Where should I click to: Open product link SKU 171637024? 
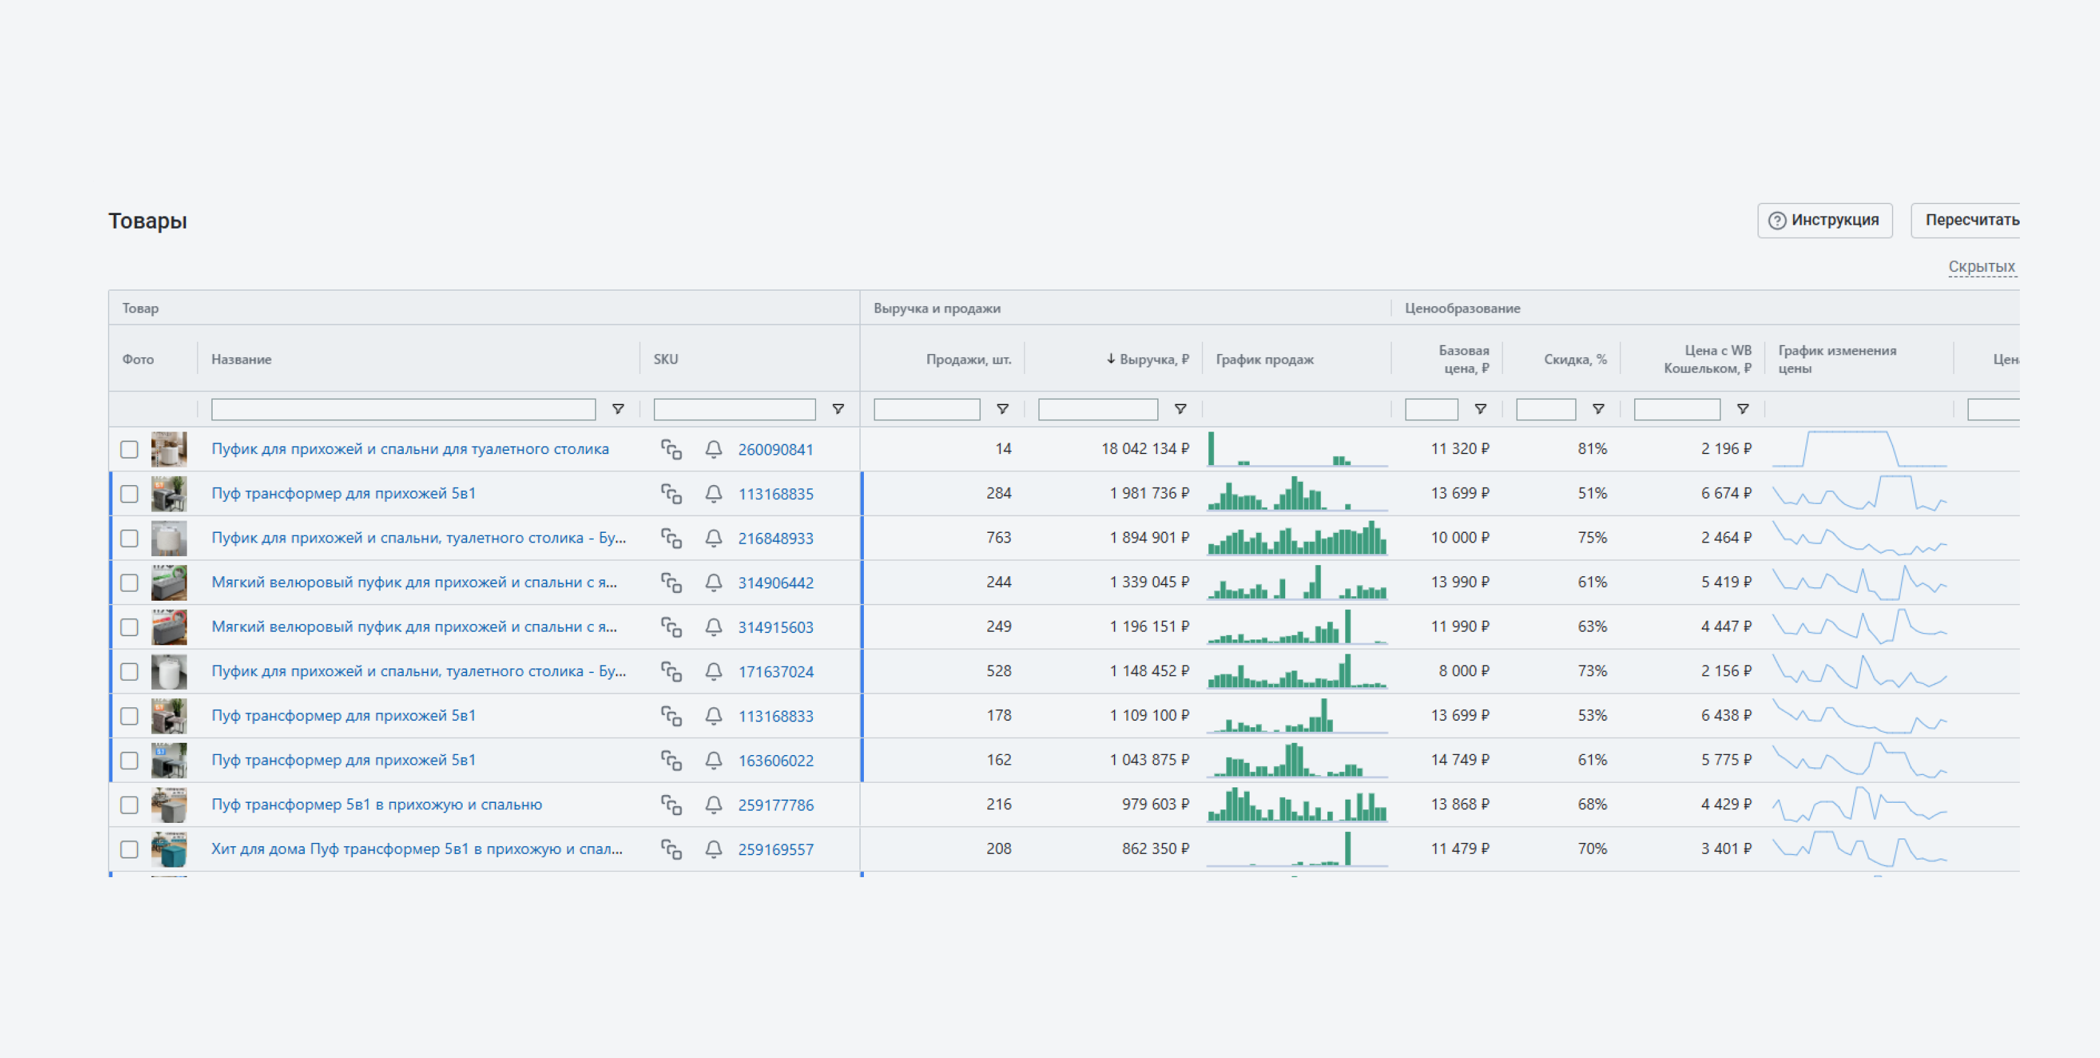775,672
